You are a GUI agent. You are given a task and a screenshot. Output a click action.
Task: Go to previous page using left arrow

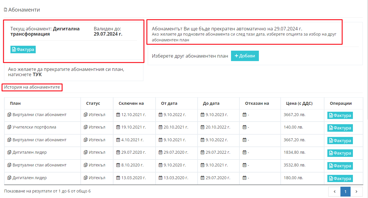pos(334,192)
